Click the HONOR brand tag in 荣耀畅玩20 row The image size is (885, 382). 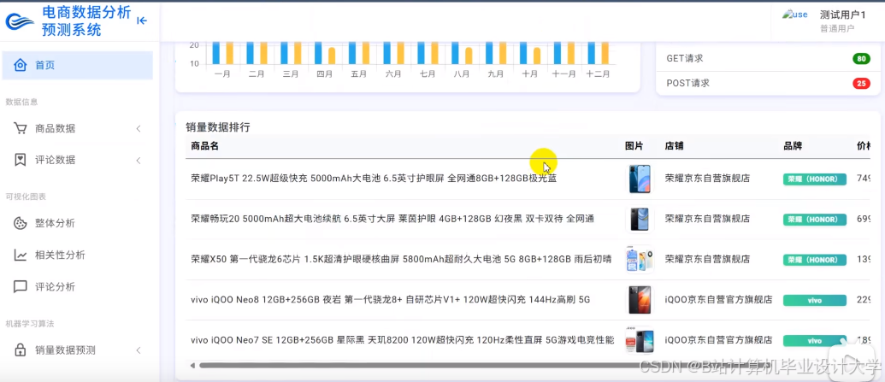coord(814,220)
